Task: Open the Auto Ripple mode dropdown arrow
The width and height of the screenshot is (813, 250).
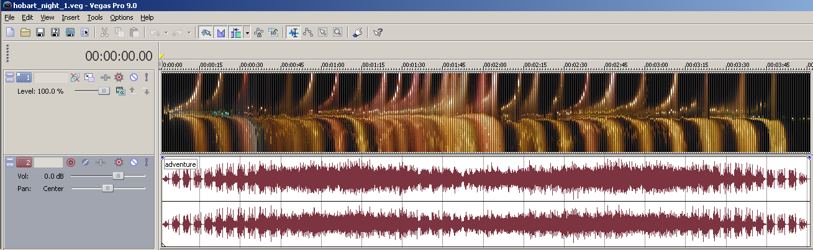Action: coord(247,32)
